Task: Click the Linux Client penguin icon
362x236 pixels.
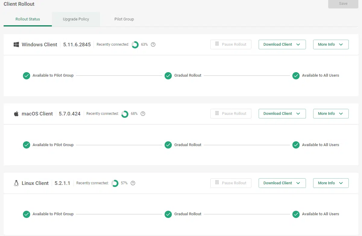Action: coord(16,183)
